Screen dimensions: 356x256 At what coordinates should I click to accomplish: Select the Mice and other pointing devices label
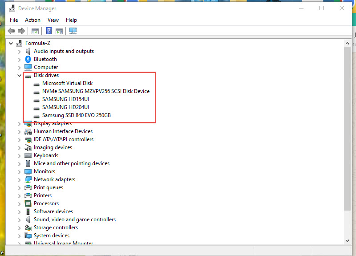coord(72,163)
